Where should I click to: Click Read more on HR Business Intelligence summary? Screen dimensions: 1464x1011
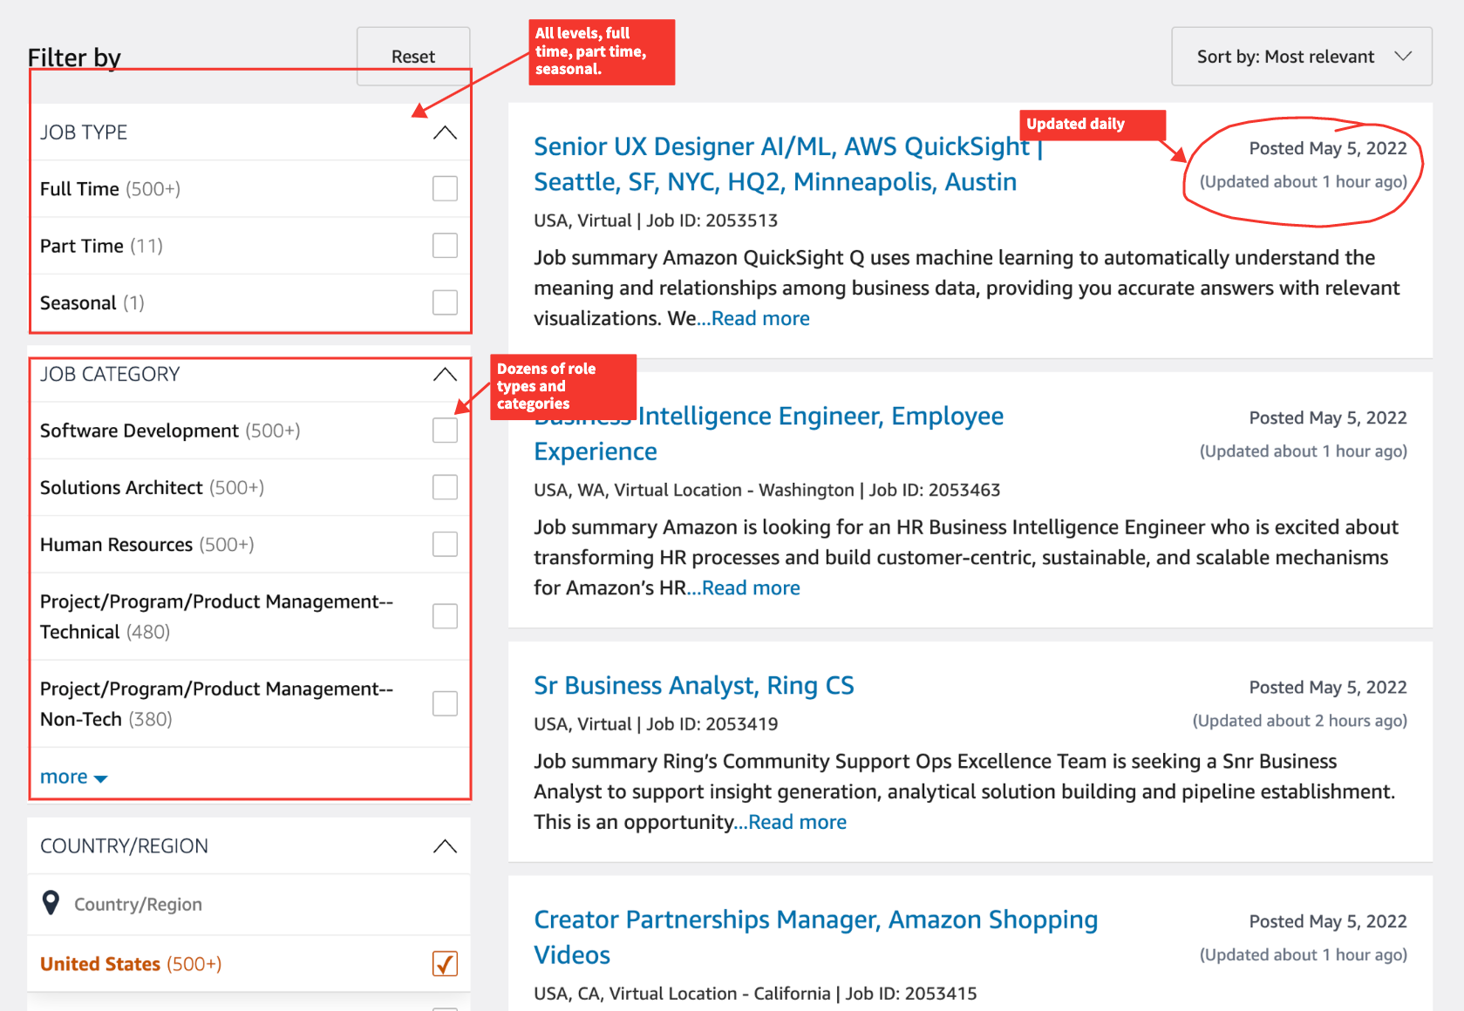[x=751, y=588]
